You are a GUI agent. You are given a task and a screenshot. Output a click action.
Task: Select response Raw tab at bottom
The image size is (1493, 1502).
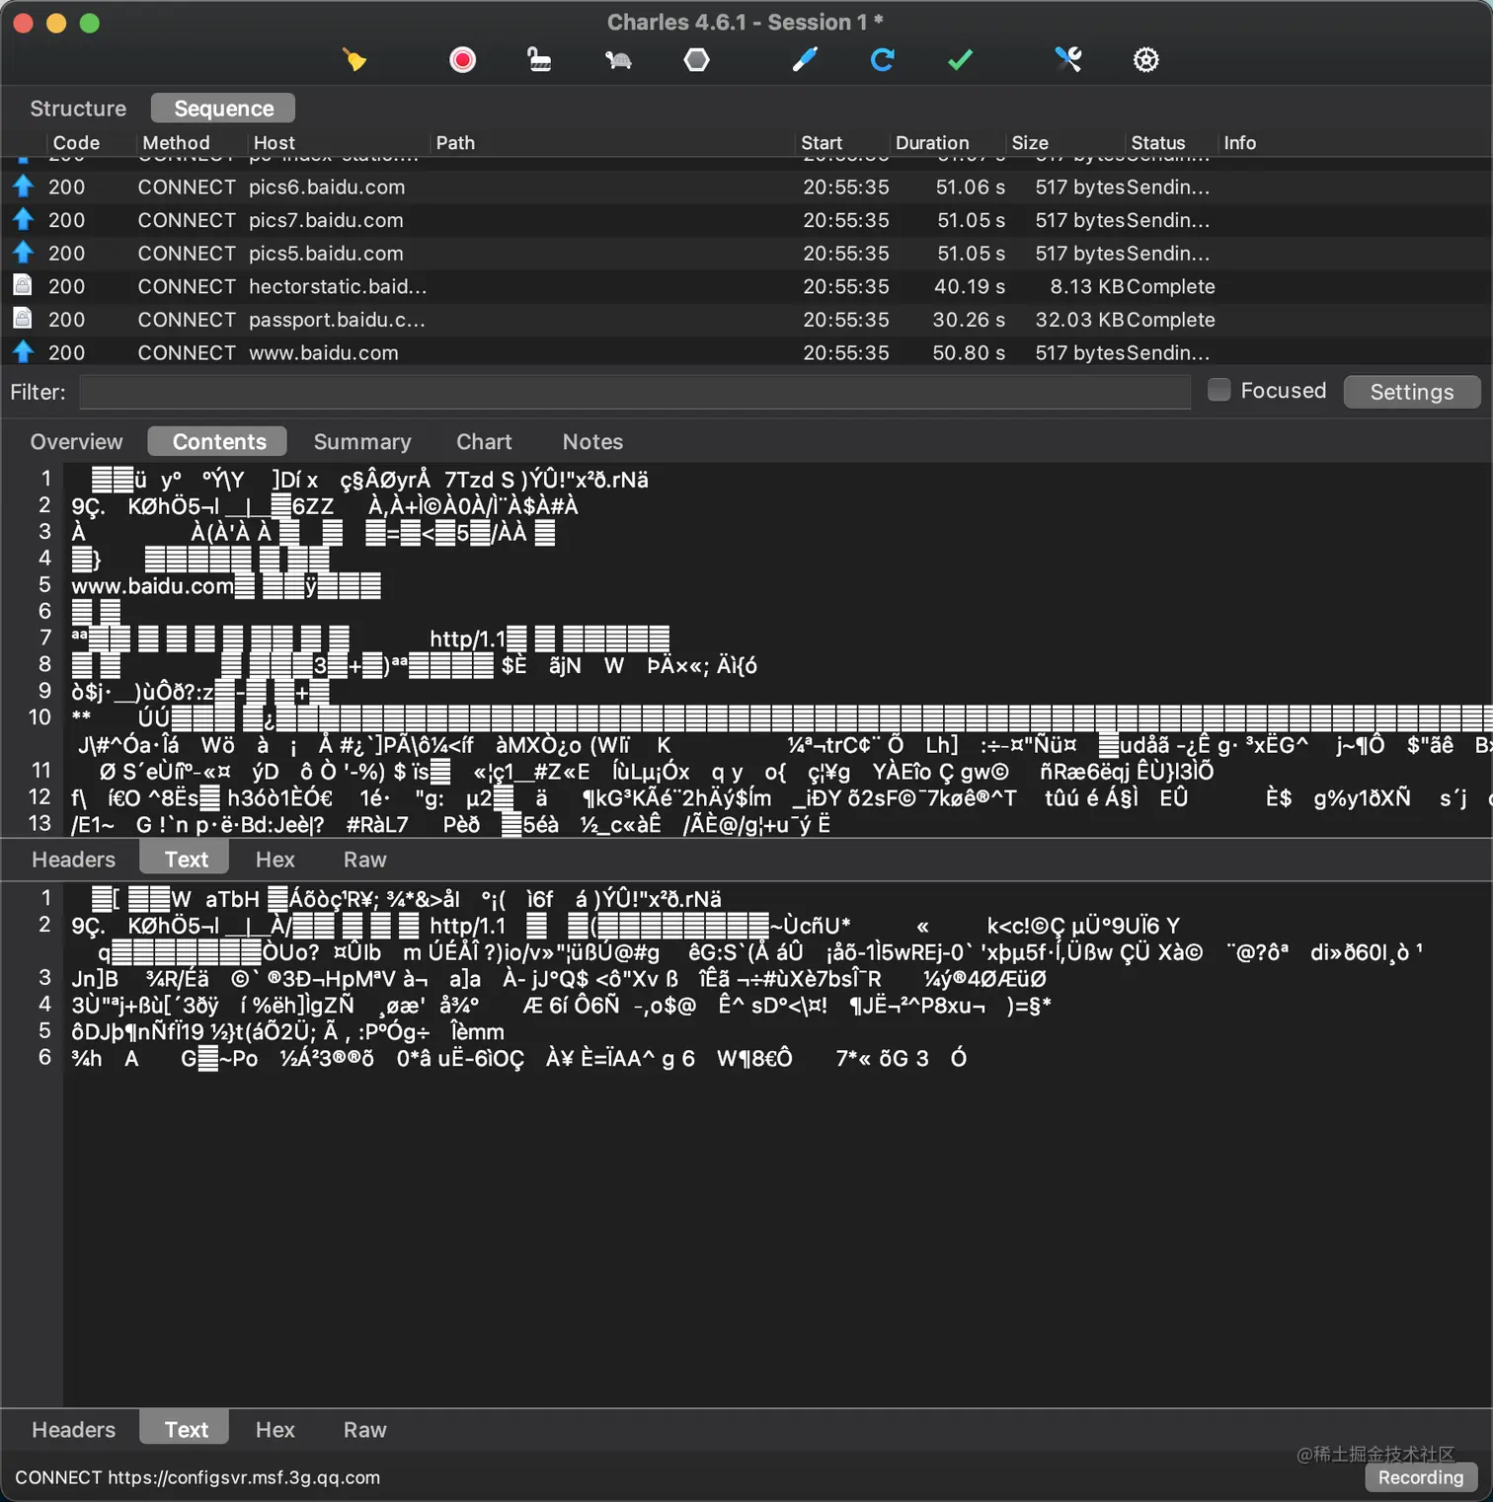pos(364,1430)
